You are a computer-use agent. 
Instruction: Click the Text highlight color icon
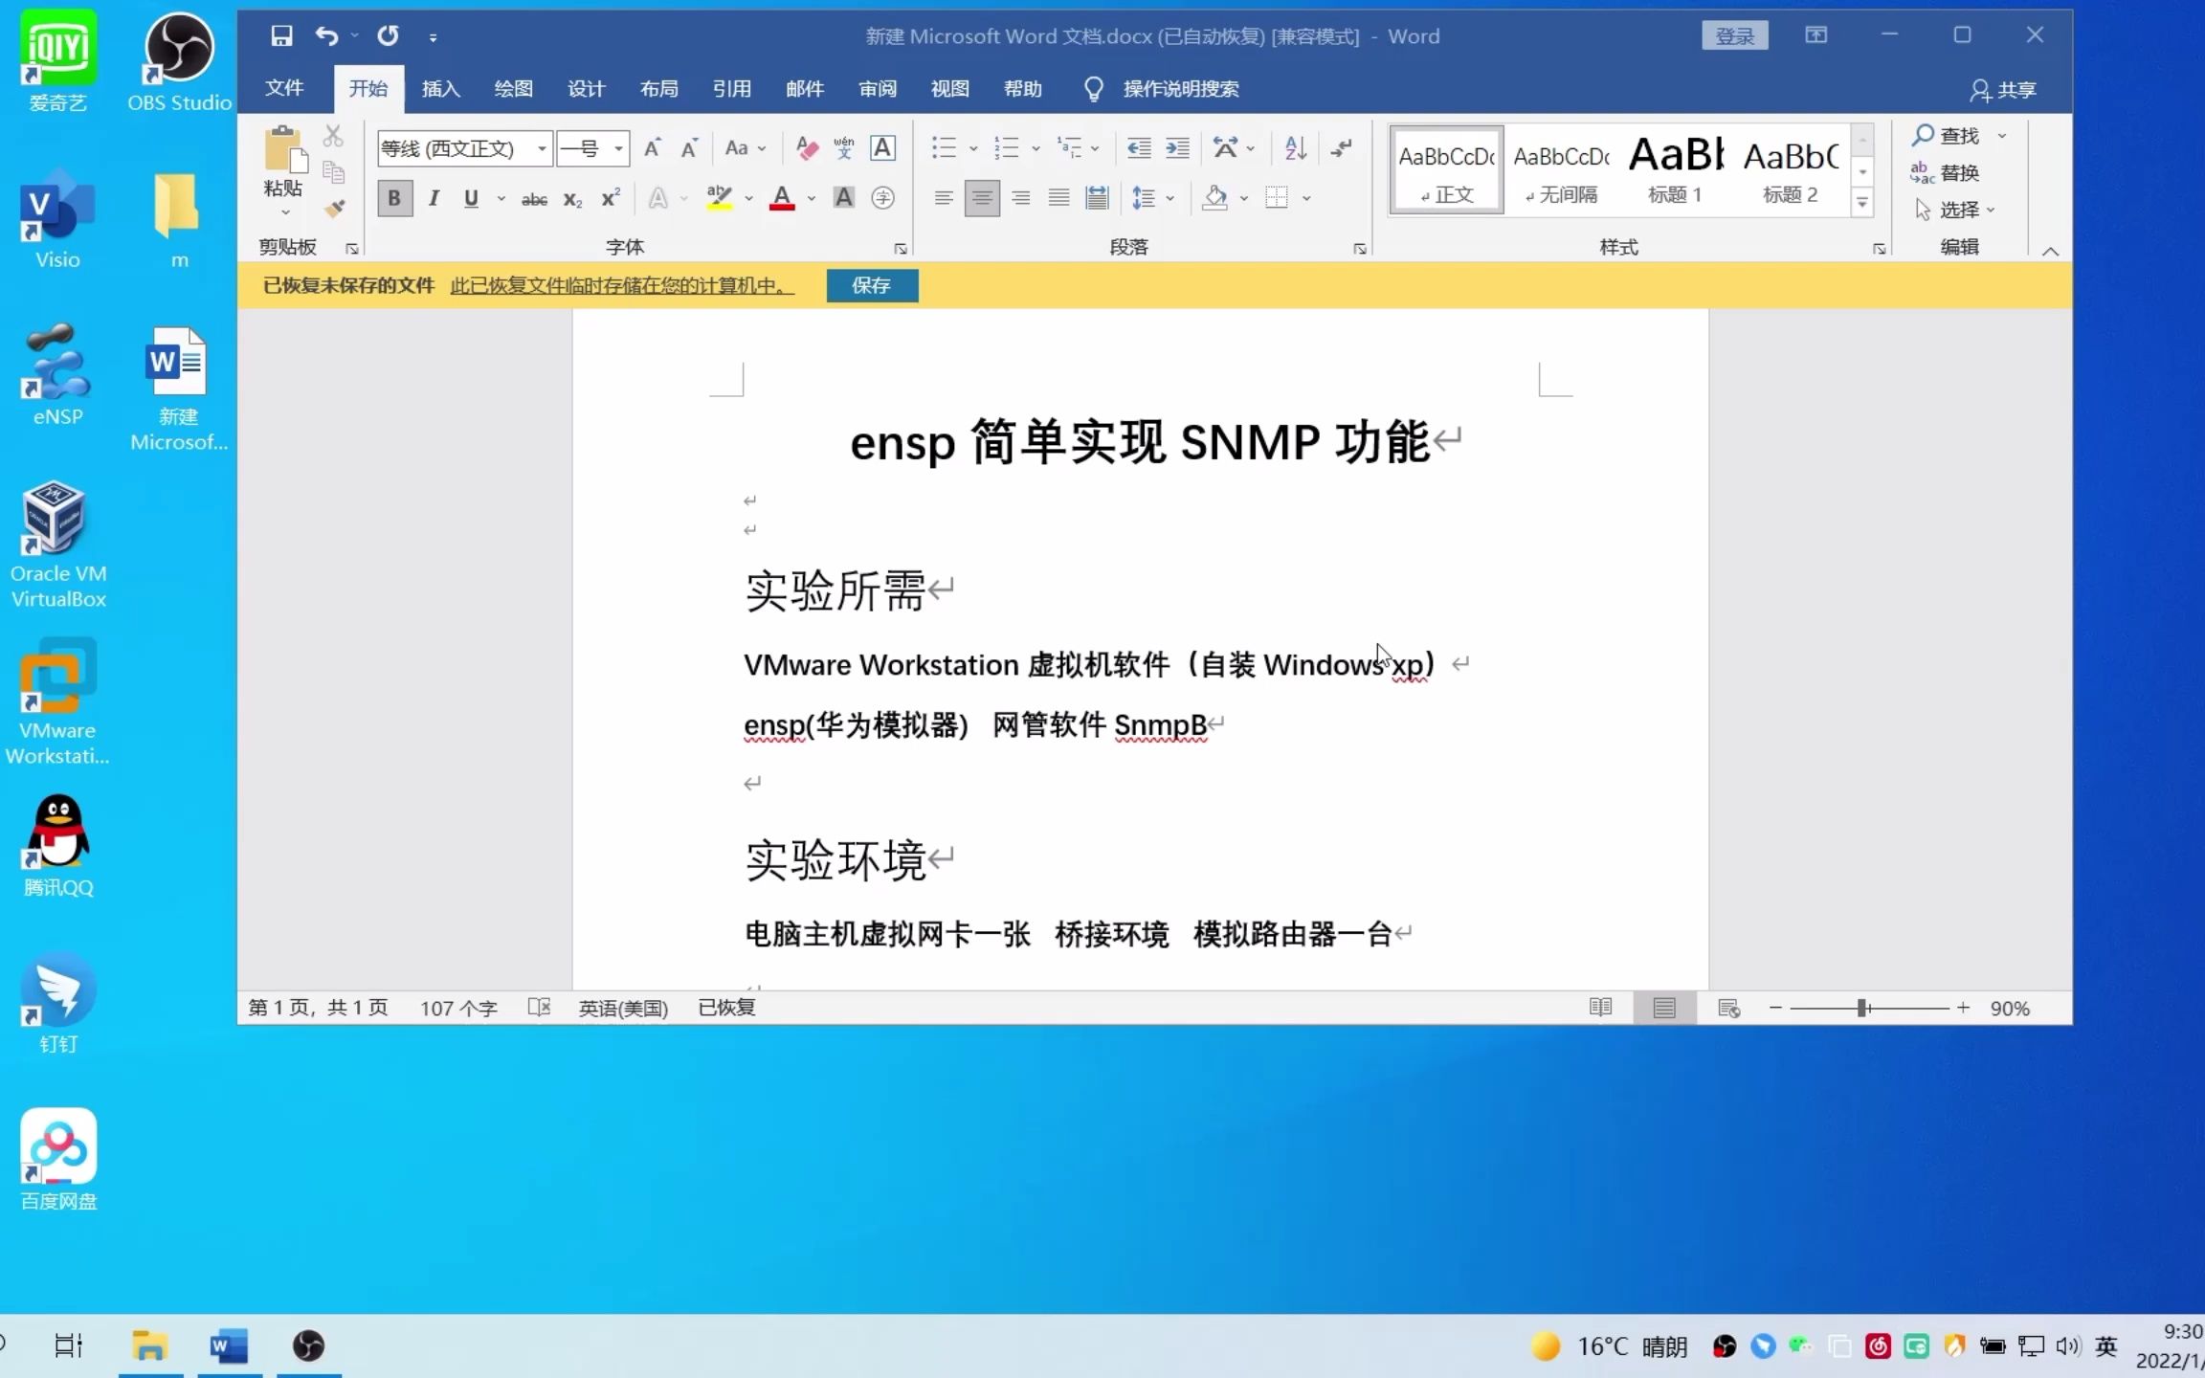(718, 197)
